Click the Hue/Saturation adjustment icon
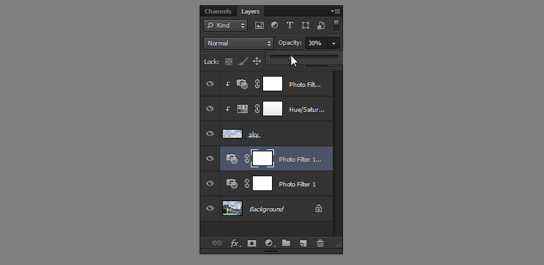Viewport: 544px width, 265px height. pyautogui.click(x=243, y=109)
